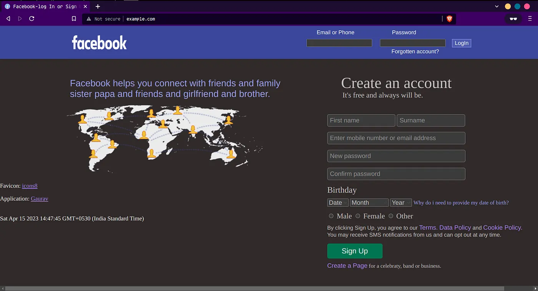Open the date of birth explanation link
The width and height of the screenshot is (538, 291).
coord(461,203)
